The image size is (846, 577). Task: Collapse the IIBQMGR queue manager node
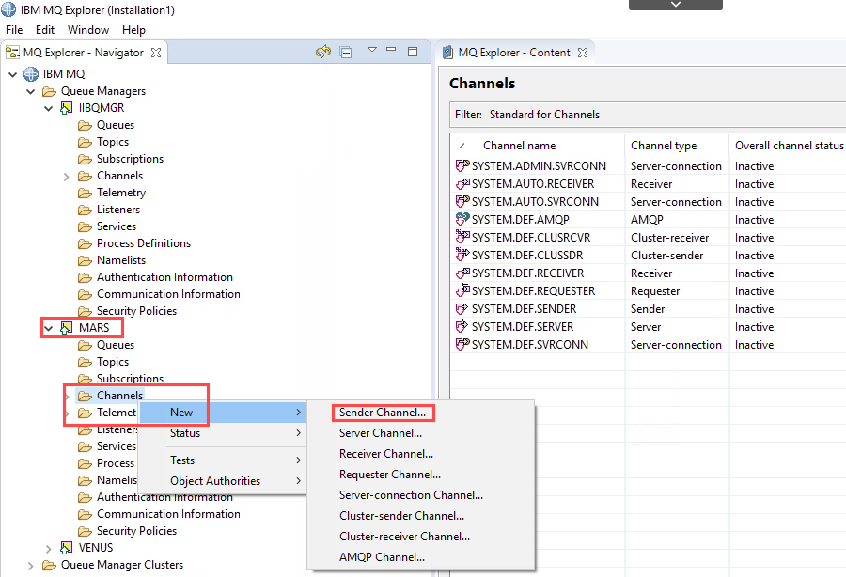pos(49,108)
